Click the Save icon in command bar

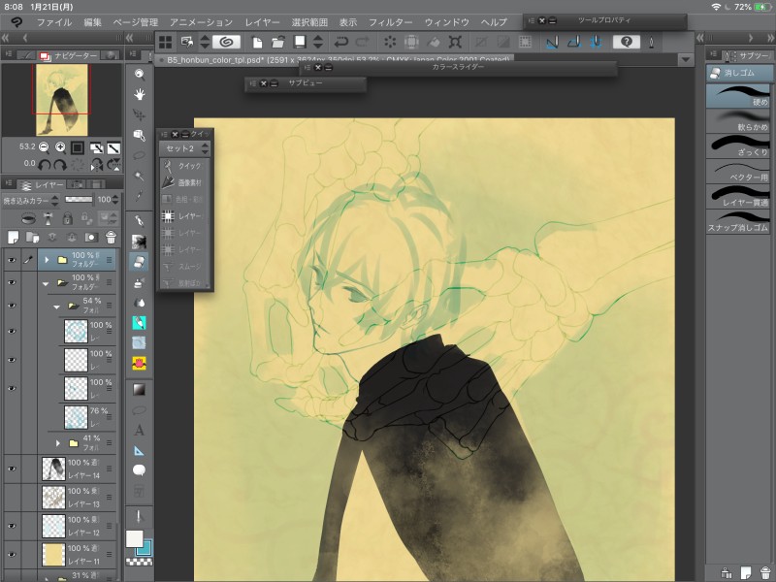pyautogui.click(x=301, y=42)
